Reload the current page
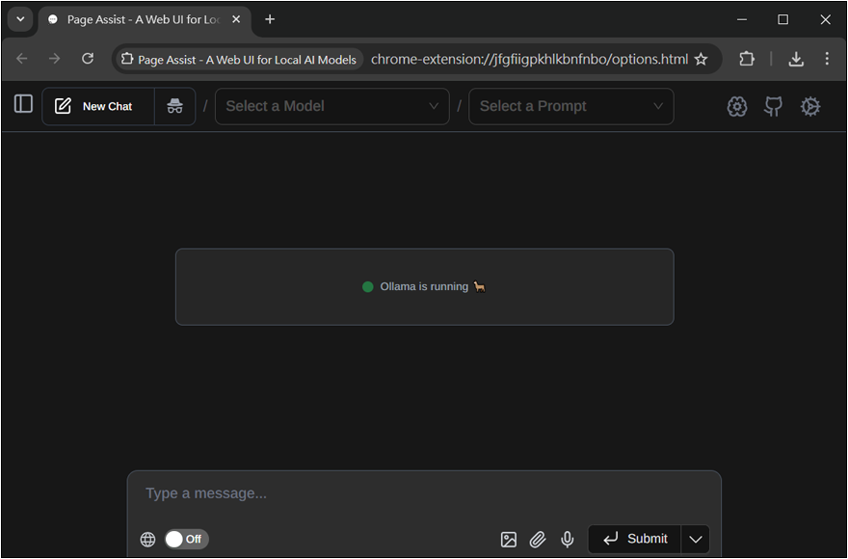The width and height of the screenshot is (848, 559). click(88, 59)
